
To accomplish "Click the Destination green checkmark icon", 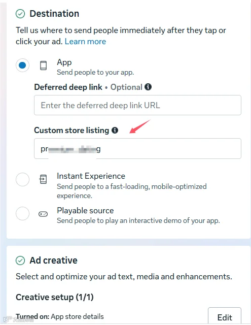I will pos(20,14).
